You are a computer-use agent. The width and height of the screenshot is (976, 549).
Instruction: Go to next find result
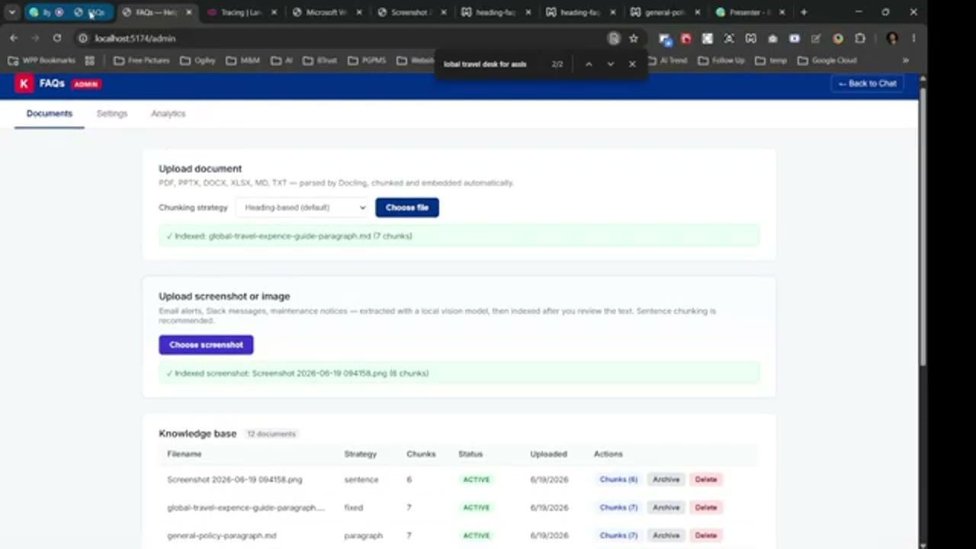(610, 64)
